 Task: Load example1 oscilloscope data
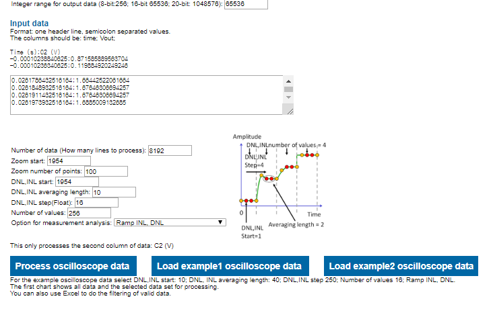coord(230,266)
